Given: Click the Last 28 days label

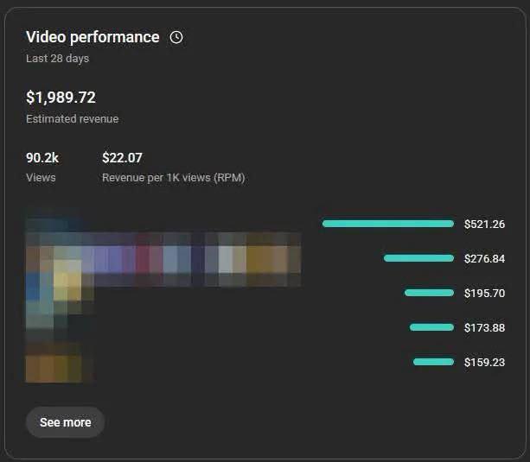Looking at the screenshot, I should coord(57,59).
